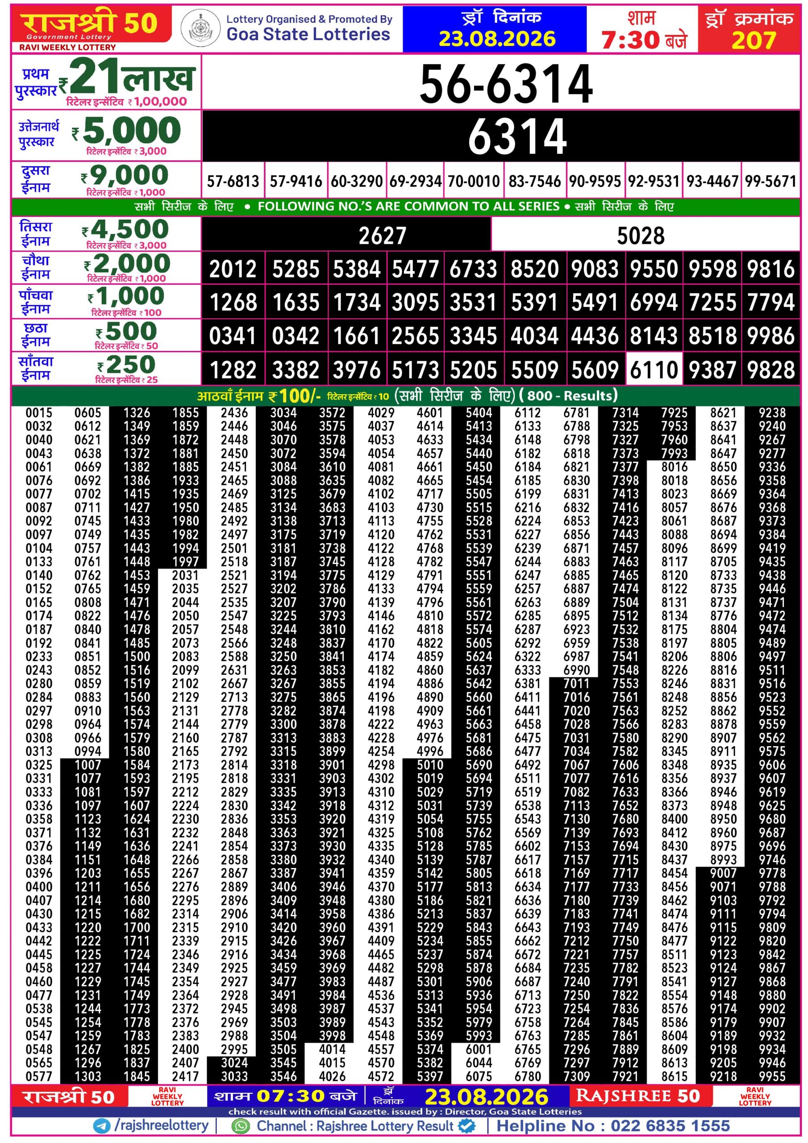Click fifth prize number 3095
This screenshot has height=1143, width=808.
pyautogui.click(x=415, y=303)
